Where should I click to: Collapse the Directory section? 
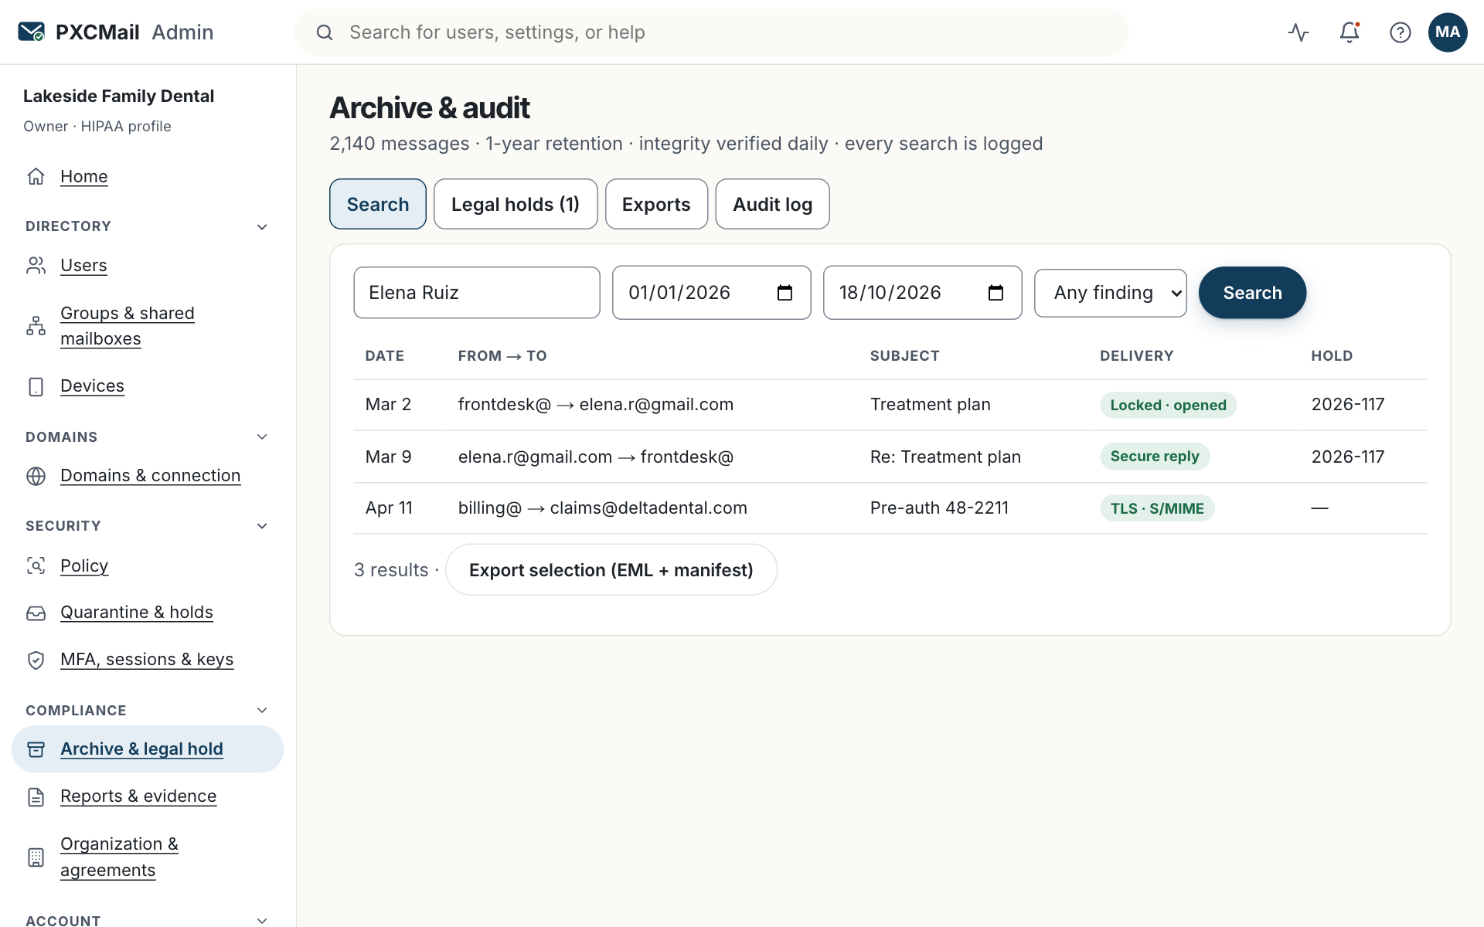coord(262,226)
